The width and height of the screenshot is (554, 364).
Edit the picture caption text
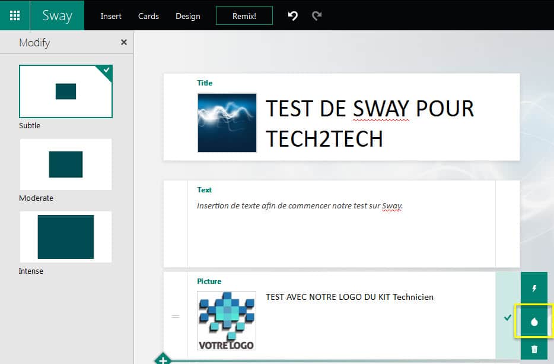(349, 297)
